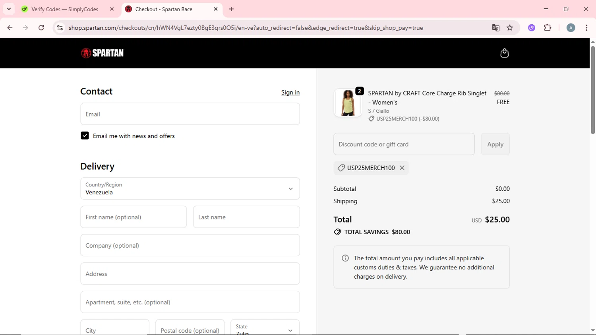The width and height of the screenshot is (596, 335).
Task: Reload the checkout page
Action: (41, 28)
